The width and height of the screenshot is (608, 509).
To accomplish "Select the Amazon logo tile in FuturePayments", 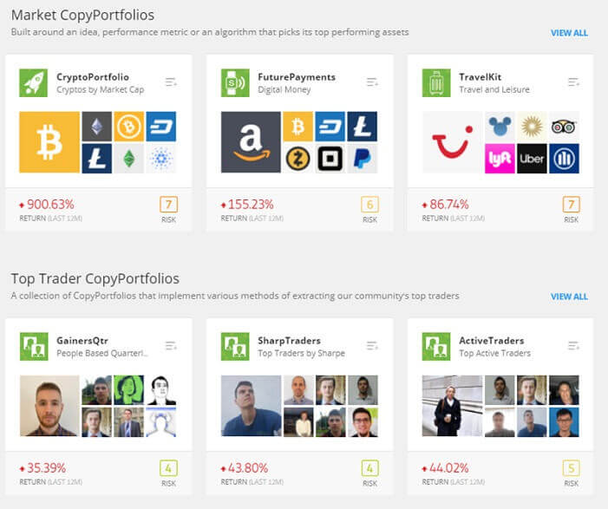I will [x=251, y=142].
